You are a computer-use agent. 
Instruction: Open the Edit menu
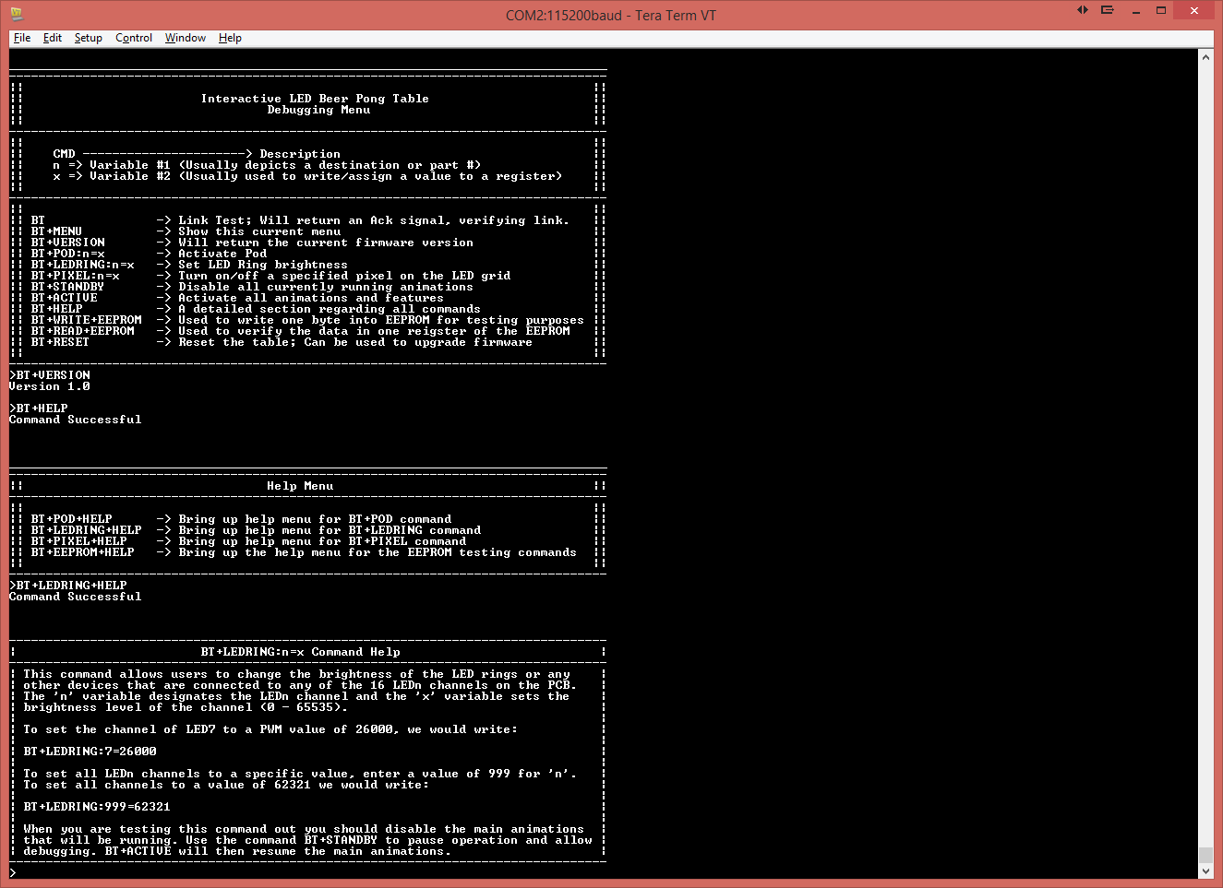53,38
